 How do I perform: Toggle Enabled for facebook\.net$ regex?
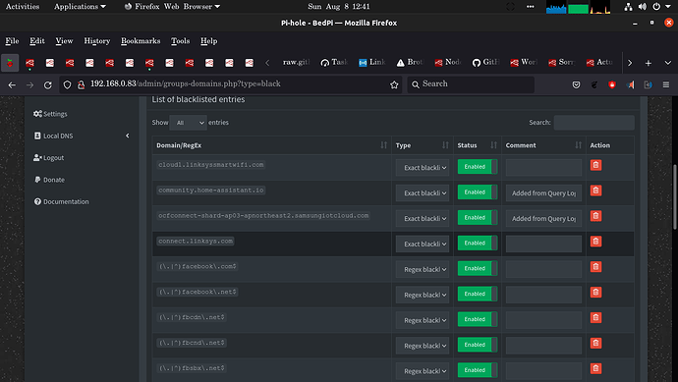pos(478,295)
